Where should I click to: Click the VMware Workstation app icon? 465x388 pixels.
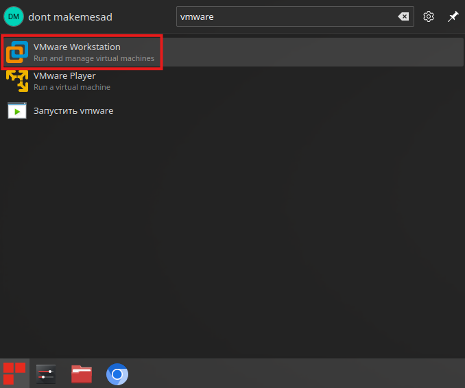17,52
